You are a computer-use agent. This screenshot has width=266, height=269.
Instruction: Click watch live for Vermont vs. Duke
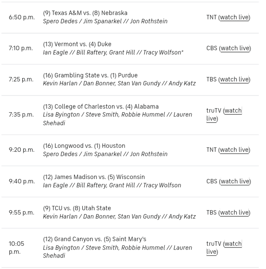pos(235,48)
